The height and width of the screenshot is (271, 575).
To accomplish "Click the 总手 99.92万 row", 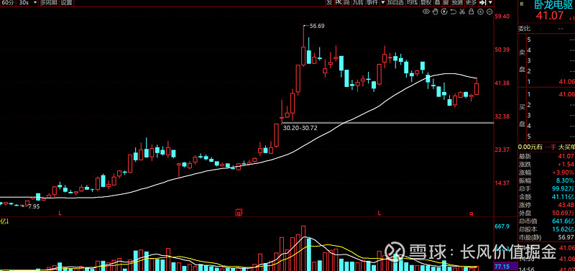I will pyautogui.click(x=546, y=188).
